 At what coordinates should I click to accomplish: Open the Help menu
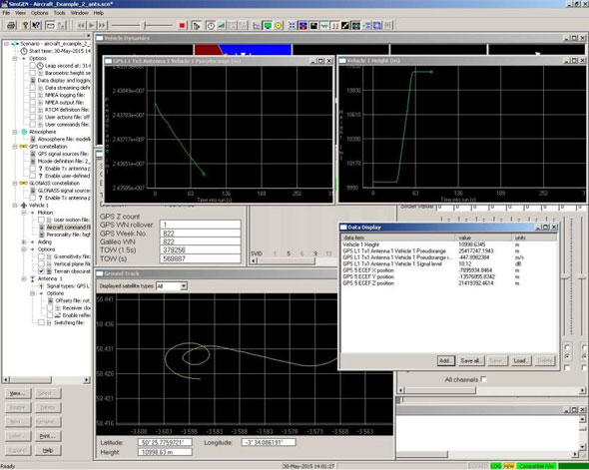tap(99, 13)
